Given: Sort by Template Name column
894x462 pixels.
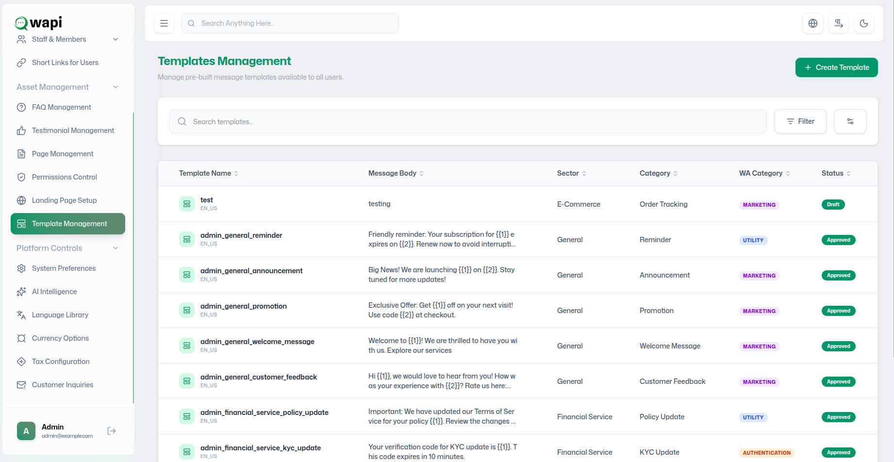Looking at the screenshot, I should pos(209,173).
